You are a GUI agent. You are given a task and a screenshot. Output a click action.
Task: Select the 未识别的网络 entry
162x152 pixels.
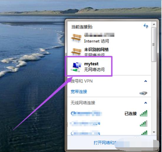tap(109, 52)
